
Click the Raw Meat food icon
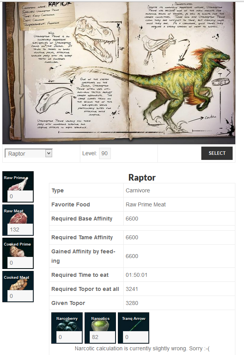point(18,217)
